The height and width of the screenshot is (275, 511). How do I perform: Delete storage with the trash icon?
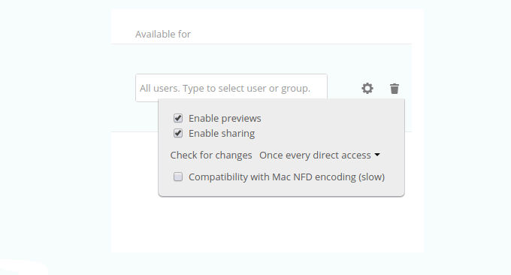[x=395, y=89]
